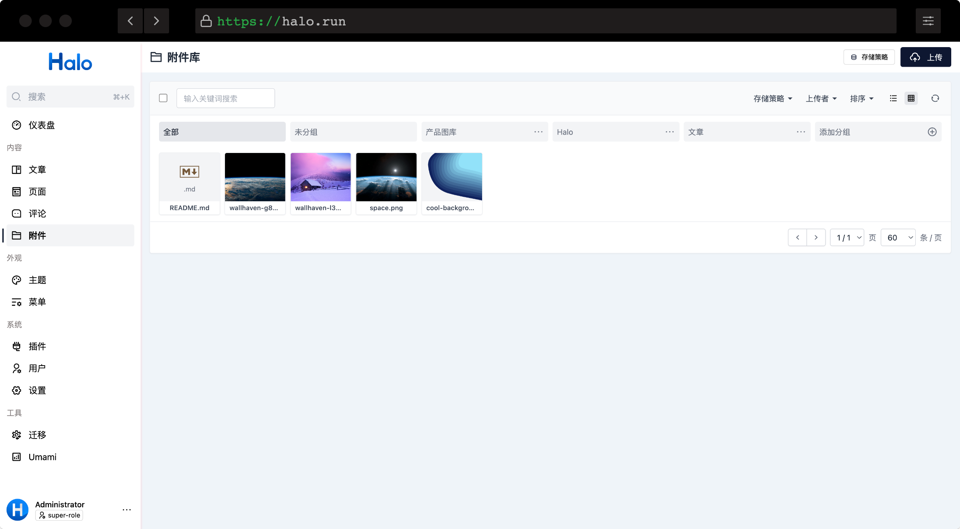Open 迁移 migration tool

(x=37, y=434)
